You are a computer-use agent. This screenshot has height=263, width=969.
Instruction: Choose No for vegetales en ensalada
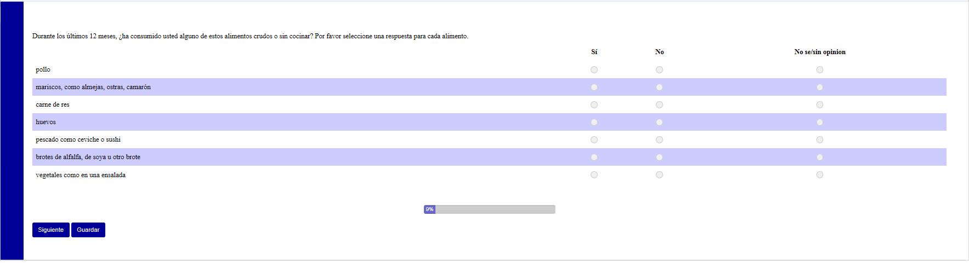[659, 175]
